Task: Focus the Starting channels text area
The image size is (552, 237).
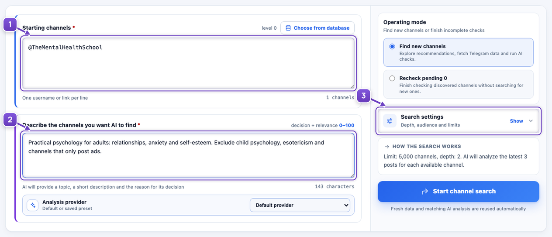Action: pos(189,63)
